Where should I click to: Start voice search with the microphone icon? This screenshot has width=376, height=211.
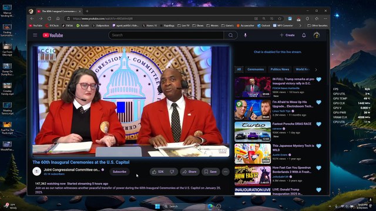click(x=245, y=35)
